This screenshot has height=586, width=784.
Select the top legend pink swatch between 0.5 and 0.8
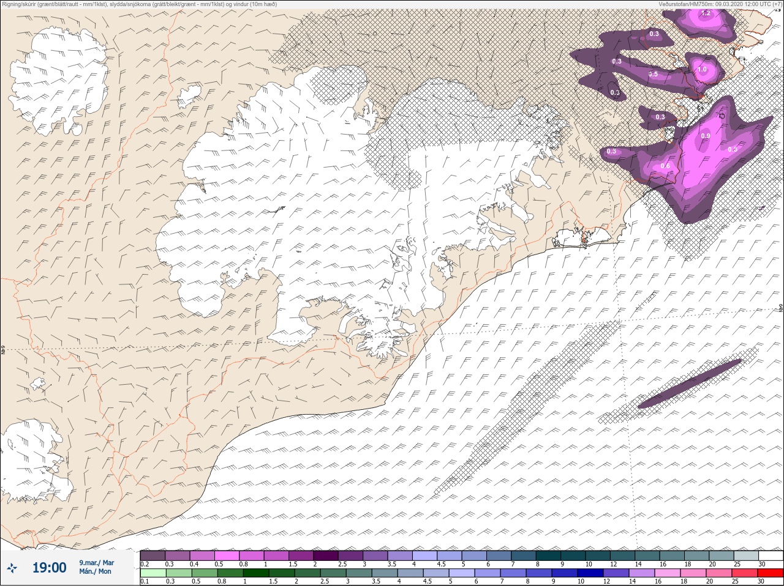(227, 555)
